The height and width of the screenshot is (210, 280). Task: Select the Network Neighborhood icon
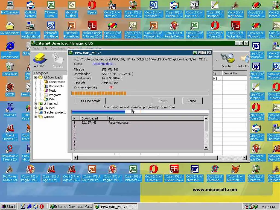point(31,30)
